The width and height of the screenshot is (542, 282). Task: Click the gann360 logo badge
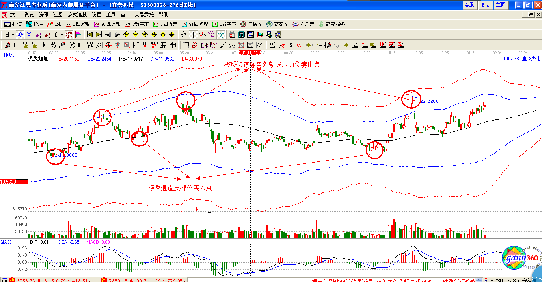517,259
